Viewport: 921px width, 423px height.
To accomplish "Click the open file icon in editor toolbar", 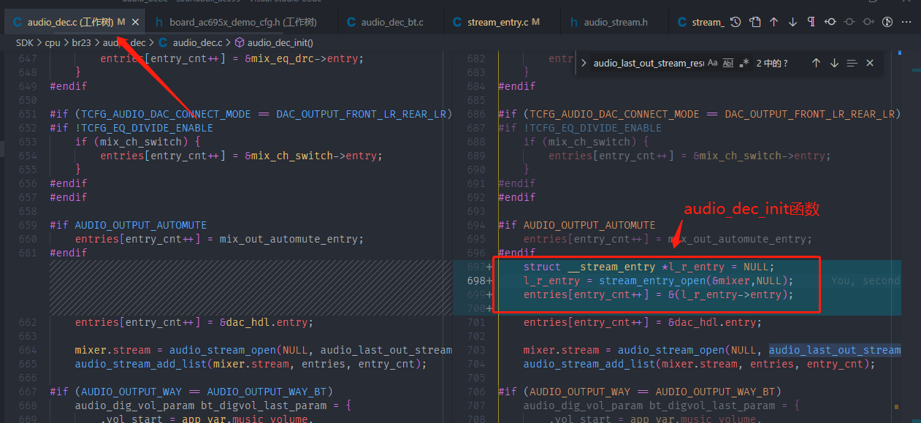I will tap(755, 22).
